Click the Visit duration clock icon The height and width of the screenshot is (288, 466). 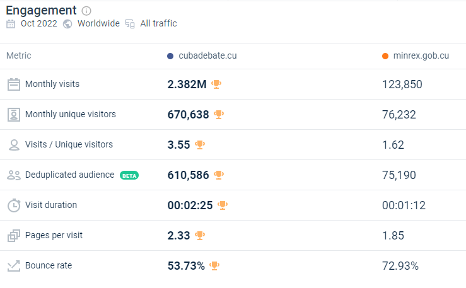coord(14,205)
